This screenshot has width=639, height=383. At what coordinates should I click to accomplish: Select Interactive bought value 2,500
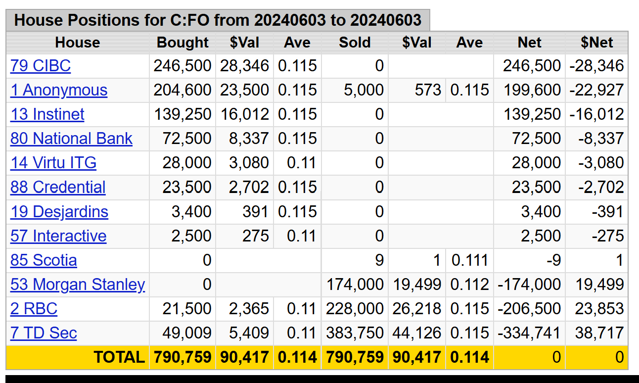pyautogui.click(x=191, y=236)
